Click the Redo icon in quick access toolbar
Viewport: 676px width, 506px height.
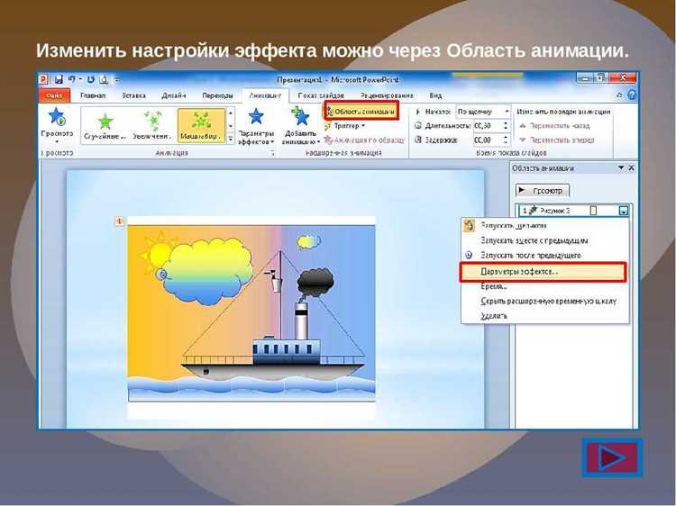(x=90, y=79)
